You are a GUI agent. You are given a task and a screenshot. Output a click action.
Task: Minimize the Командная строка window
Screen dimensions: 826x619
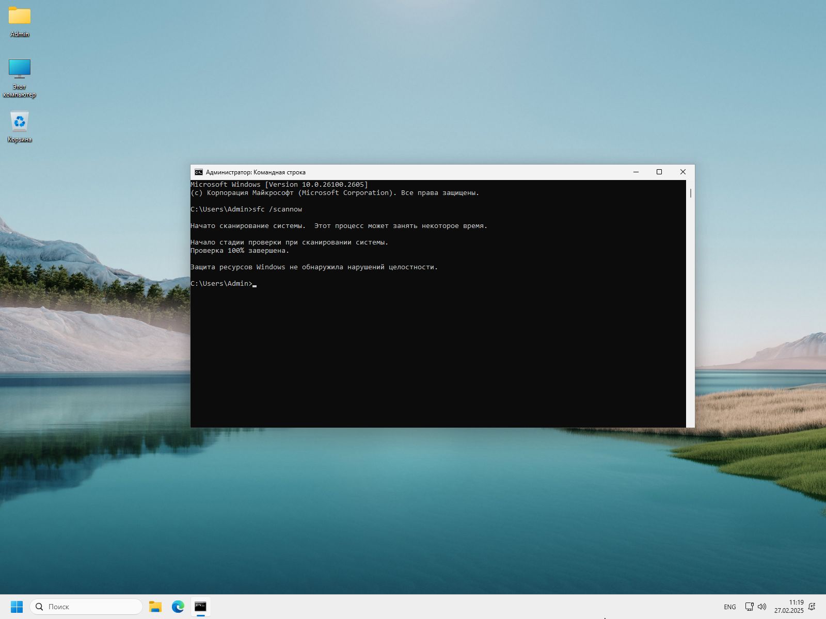(x=636, y=172)
